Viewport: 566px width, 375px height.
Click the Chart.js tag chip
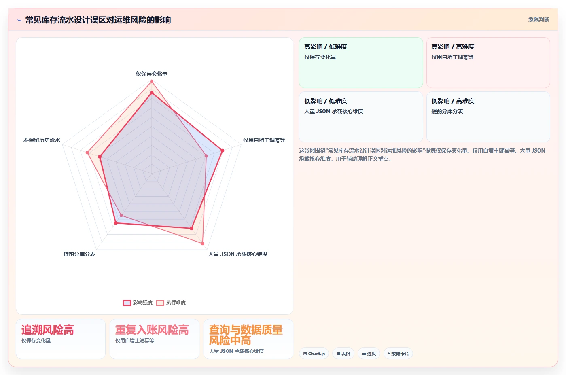coord(314,354)
